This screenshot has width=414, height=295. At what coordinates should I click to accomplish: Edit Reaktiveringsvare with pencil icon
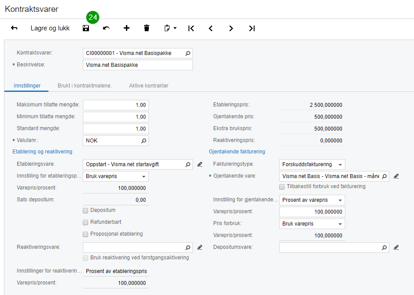(200, 248)
